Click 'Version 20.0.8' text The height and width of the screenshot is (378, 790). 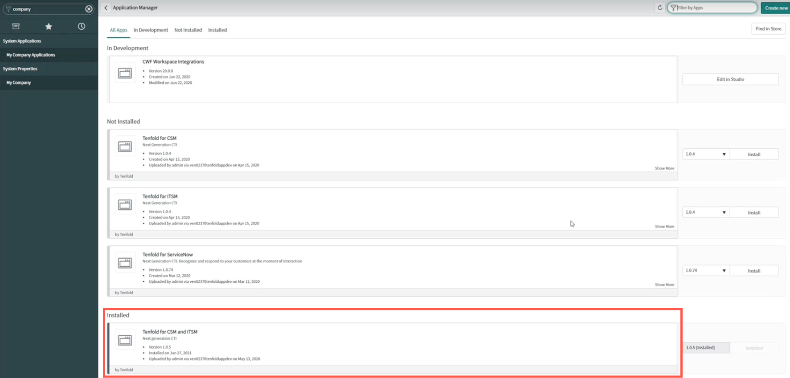(x=161, y=71)
